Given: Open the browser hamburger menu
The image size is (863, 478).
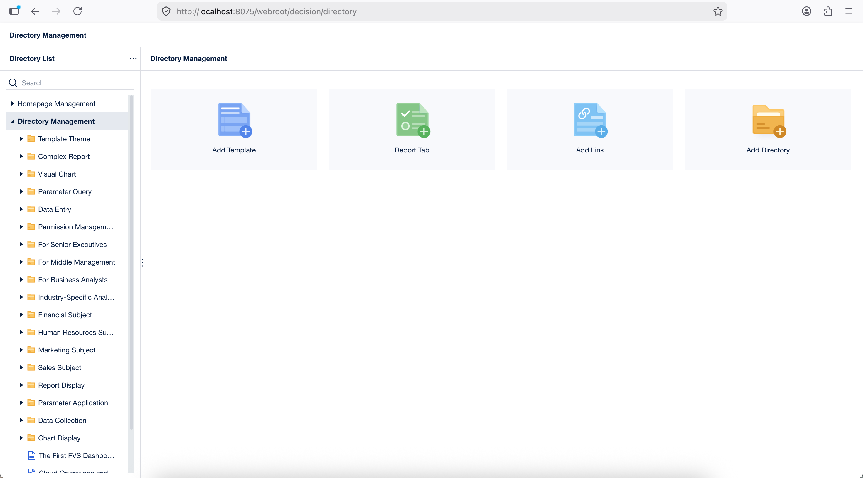Looking at the screenshot, I should pyautogui.click(x=849, y=11).
